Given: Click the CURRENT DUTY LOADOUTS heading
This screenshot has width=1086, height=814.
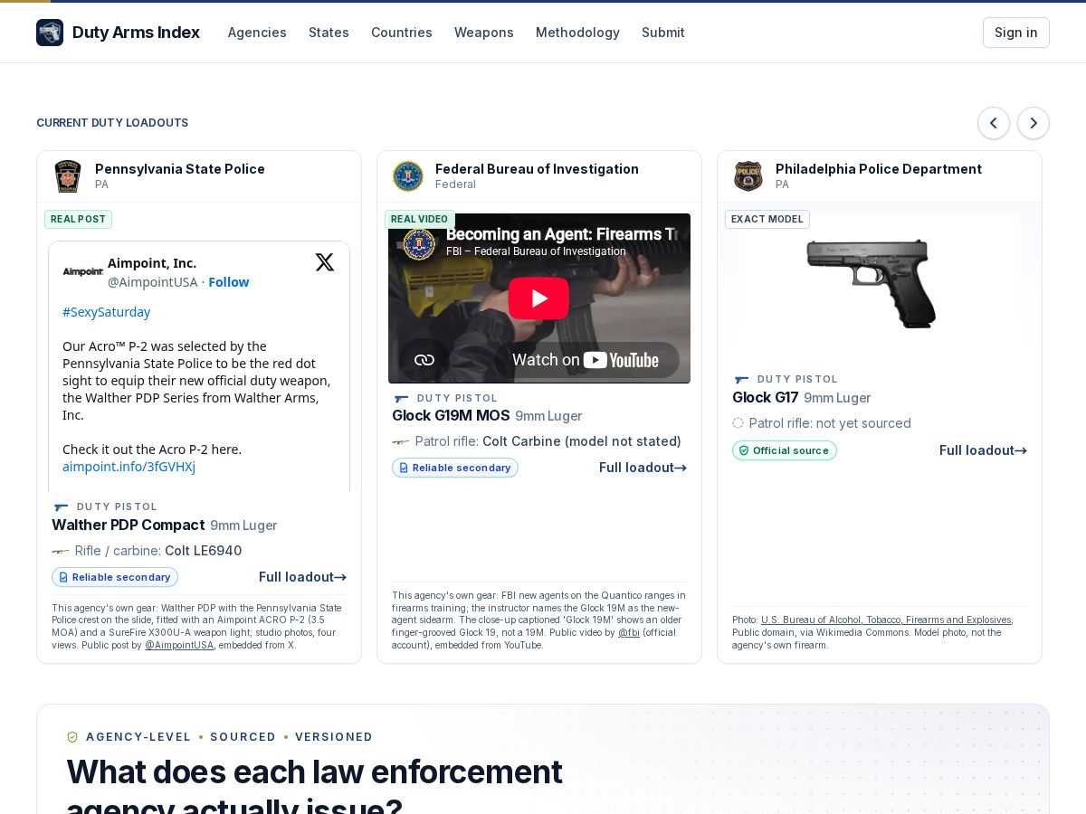Looking at the screenshot, I should click(112, 123).
